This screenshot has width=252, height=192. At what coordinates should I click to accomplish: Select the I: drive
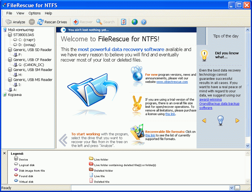[20, 84]
